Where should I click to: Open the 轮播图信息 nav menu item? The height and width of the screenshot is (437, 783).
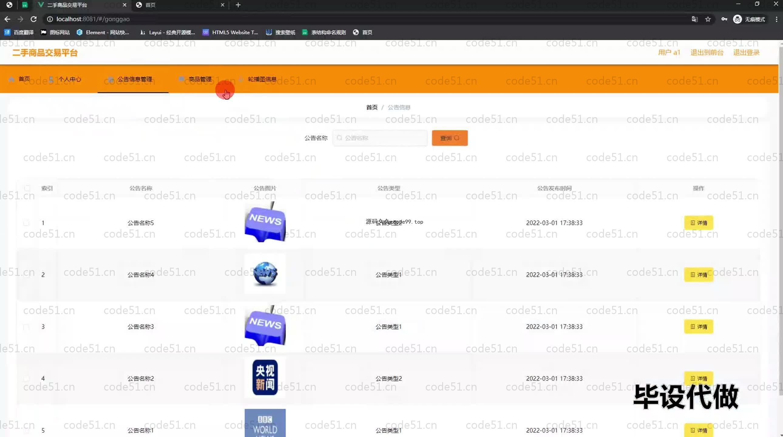click(258, 79)
